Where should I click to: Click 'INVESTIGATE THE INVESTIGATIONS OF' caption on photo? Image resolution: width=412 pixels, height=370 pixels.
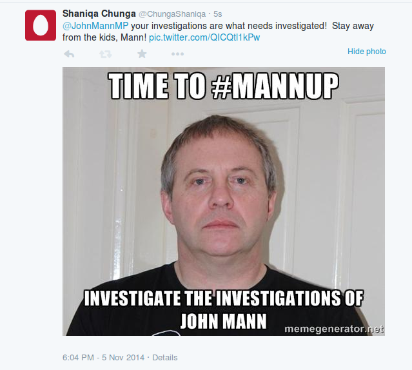click(224, 298)
